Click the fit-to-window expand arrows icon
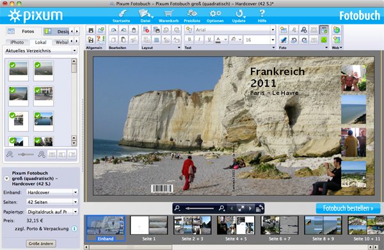384x250 pixels. pyautogui.click(x=241, y=208)
